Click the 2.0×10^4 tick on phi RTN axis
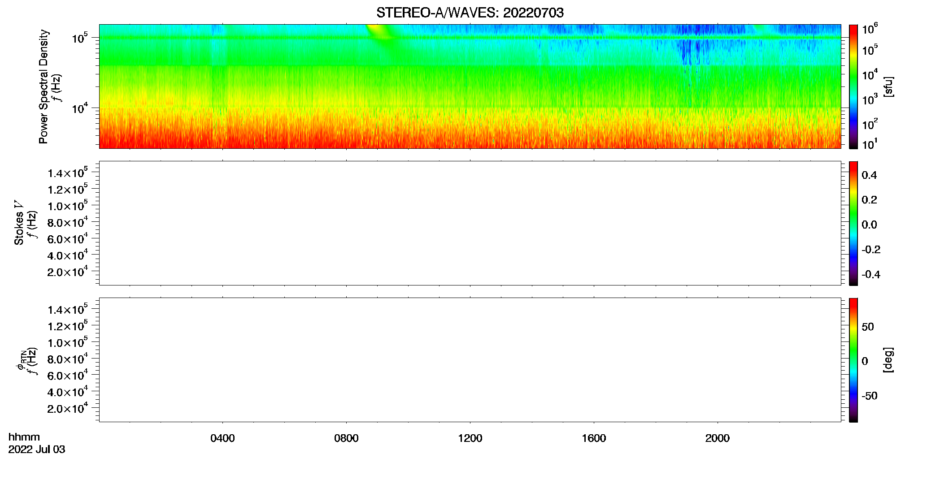 pos(68,407)
